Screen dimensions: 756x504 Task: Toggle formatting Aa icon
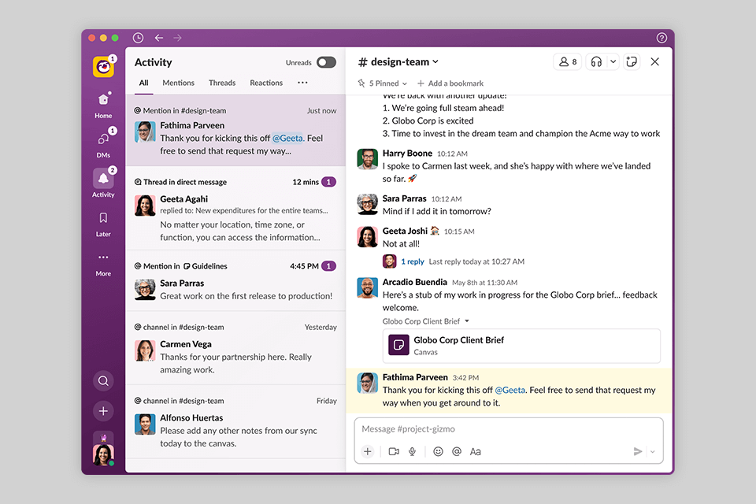pos(476,451)
